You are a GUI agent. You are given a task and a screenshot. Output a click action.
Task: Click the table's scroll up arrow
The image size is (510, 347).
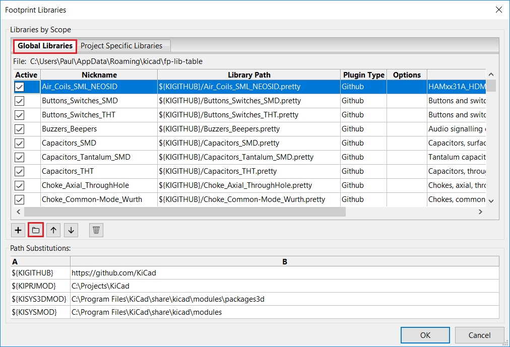[x=491, y=75]
